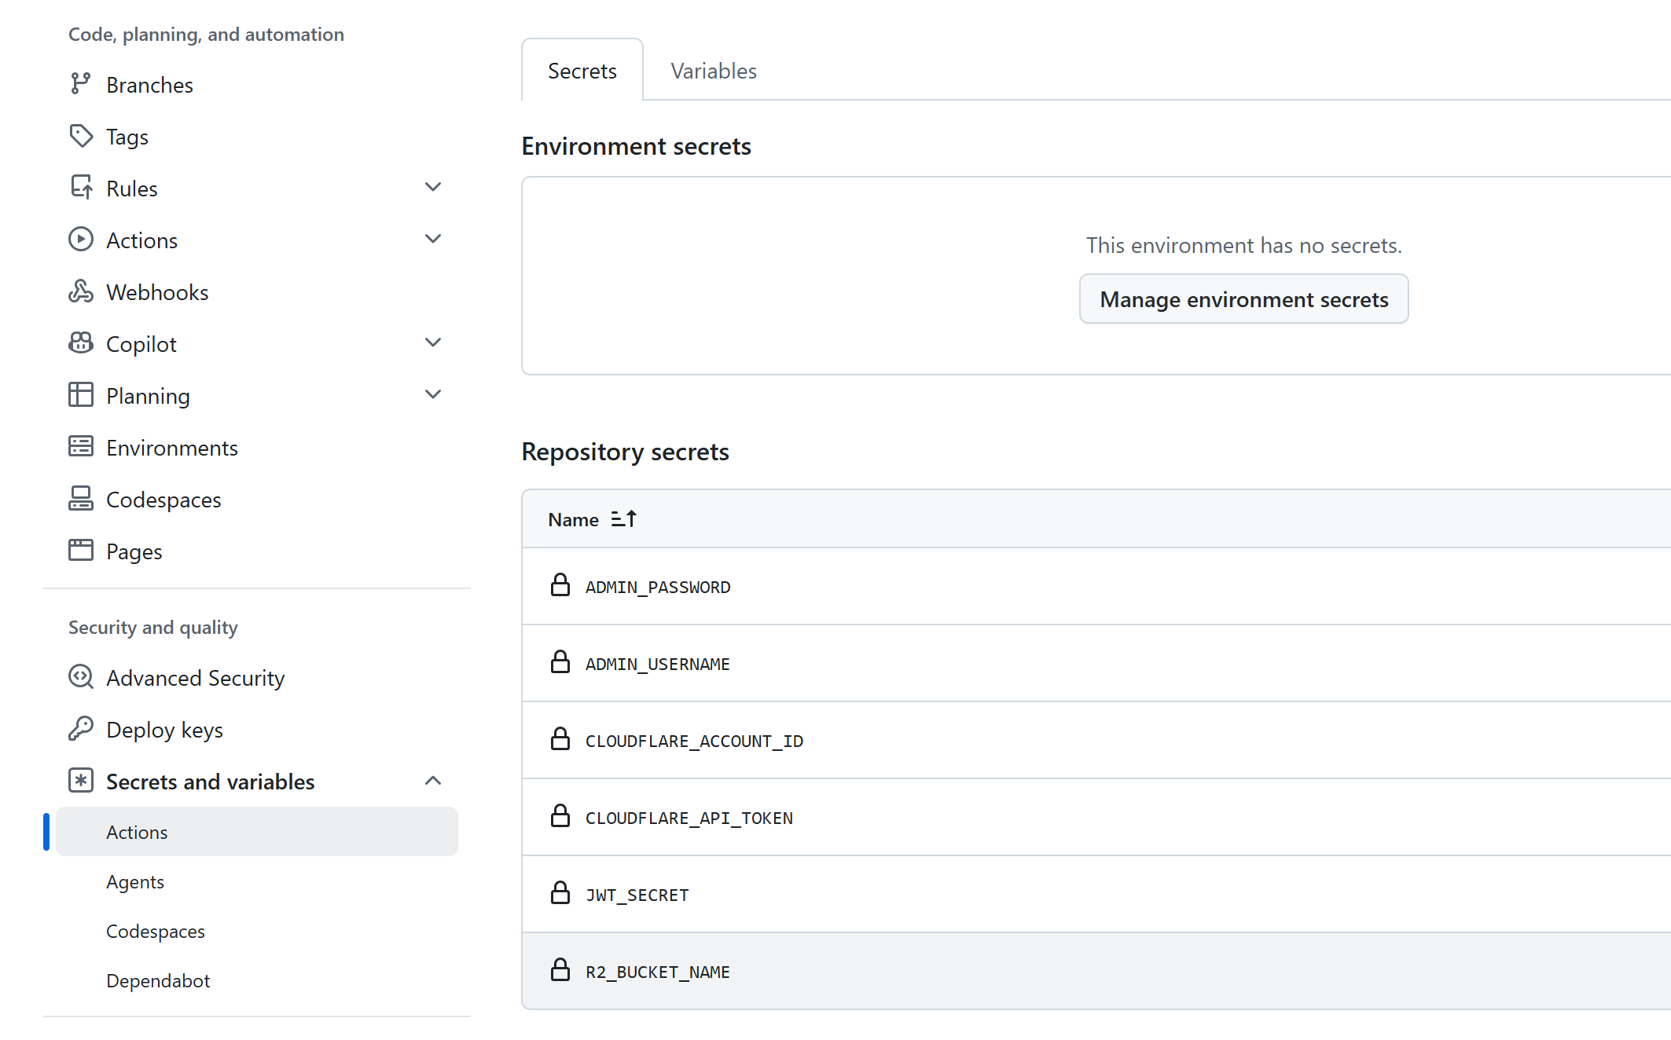Open the Webhooks settings link
This screenshot has height=1040, width=1671.
tap(157, 292)
